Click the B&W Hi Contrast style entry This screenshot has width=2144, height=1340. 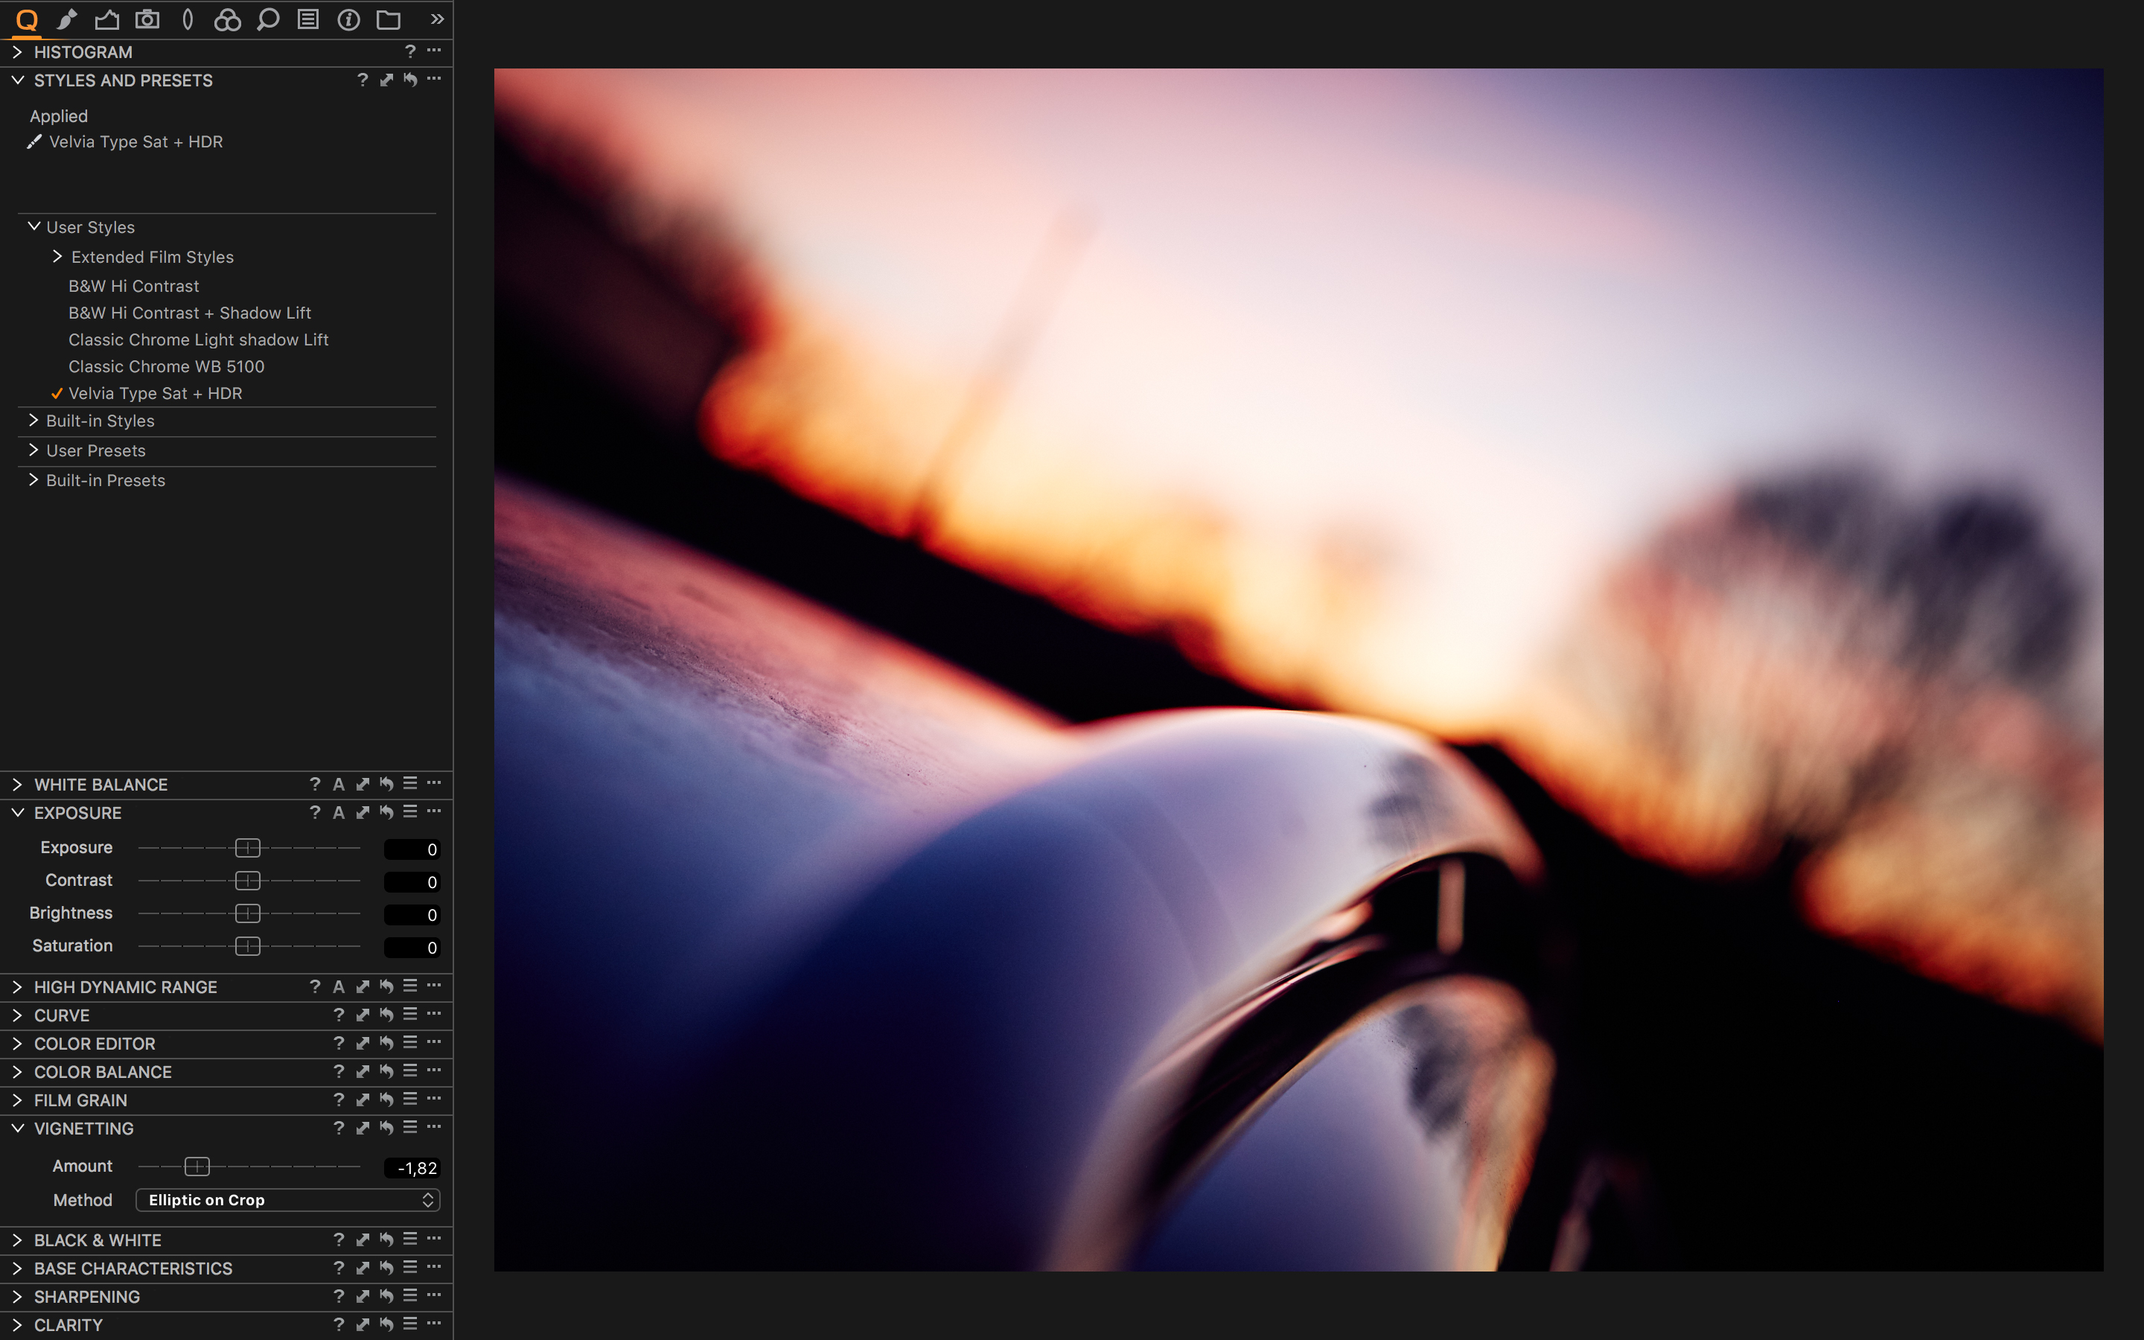point(133,286)
